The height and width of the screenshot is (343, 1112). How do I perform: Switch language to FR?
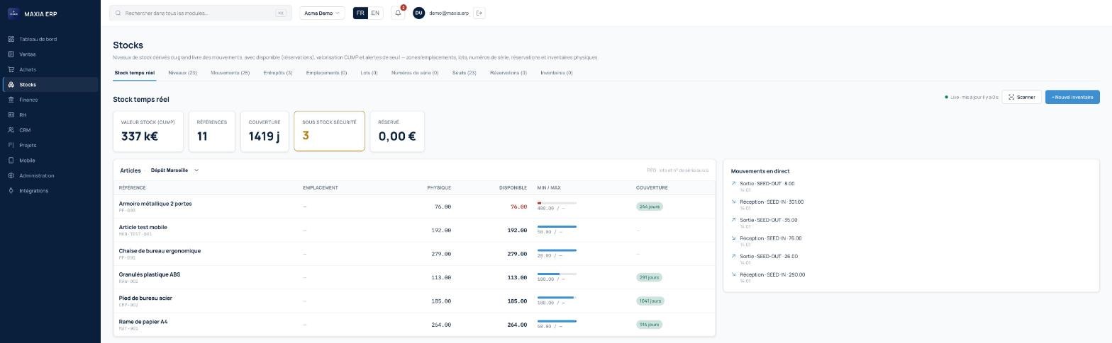click(360, 13)
